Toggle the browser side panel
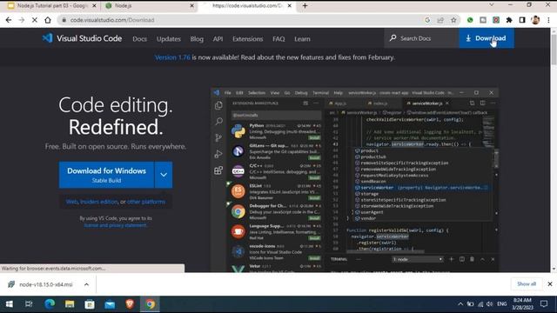The height and width of the screenshot is (313, 557). pyautogui.click(x=522, y=20)
